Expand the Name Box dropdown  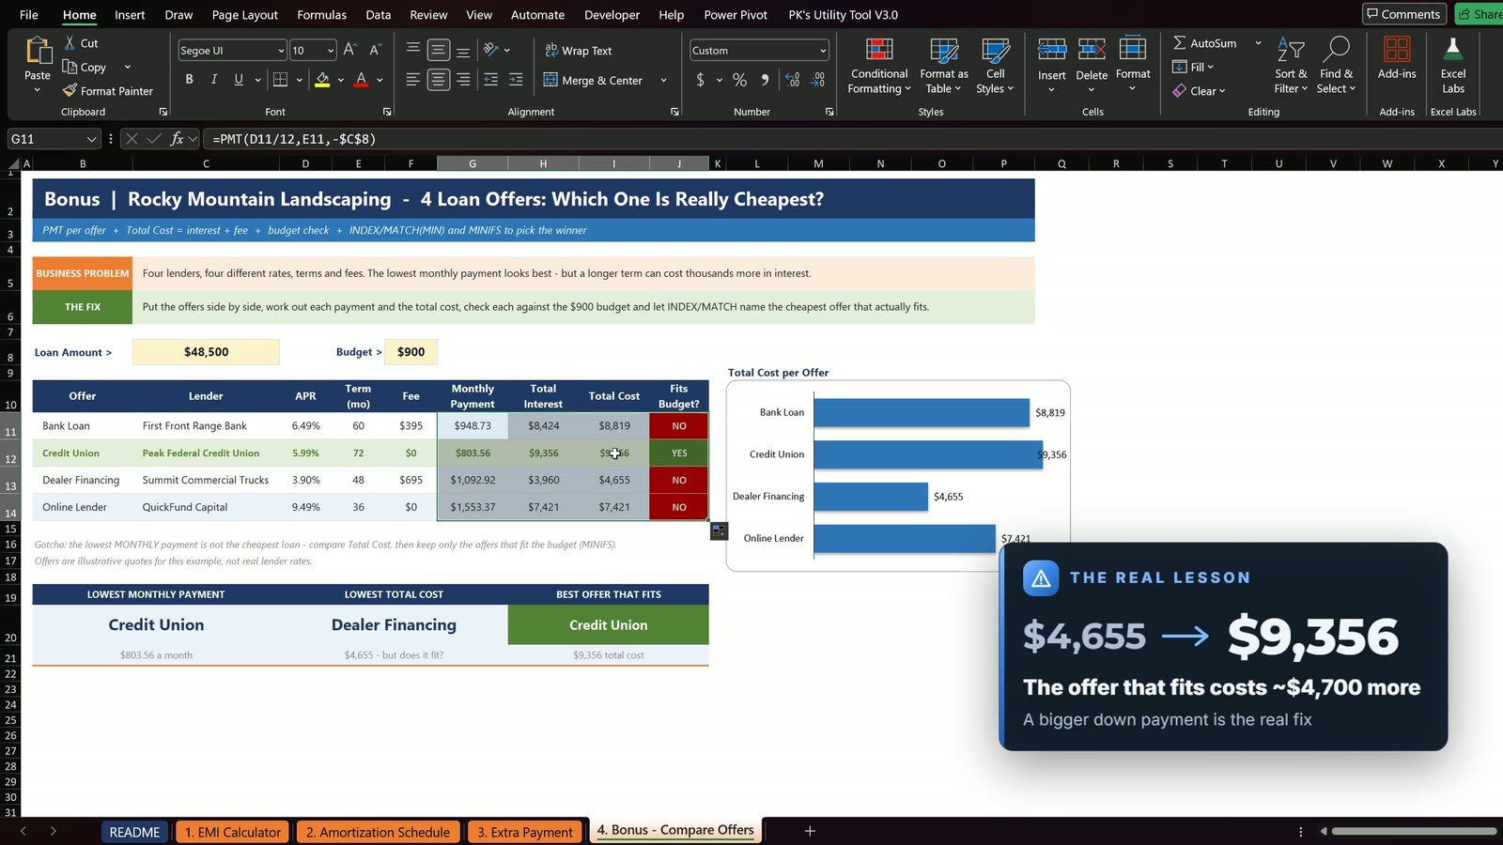tap(91, 139)
